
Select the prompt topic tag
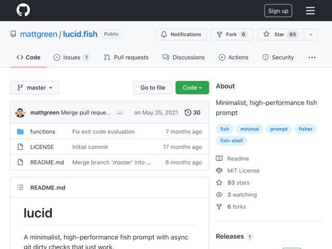[x=279, y=129]
